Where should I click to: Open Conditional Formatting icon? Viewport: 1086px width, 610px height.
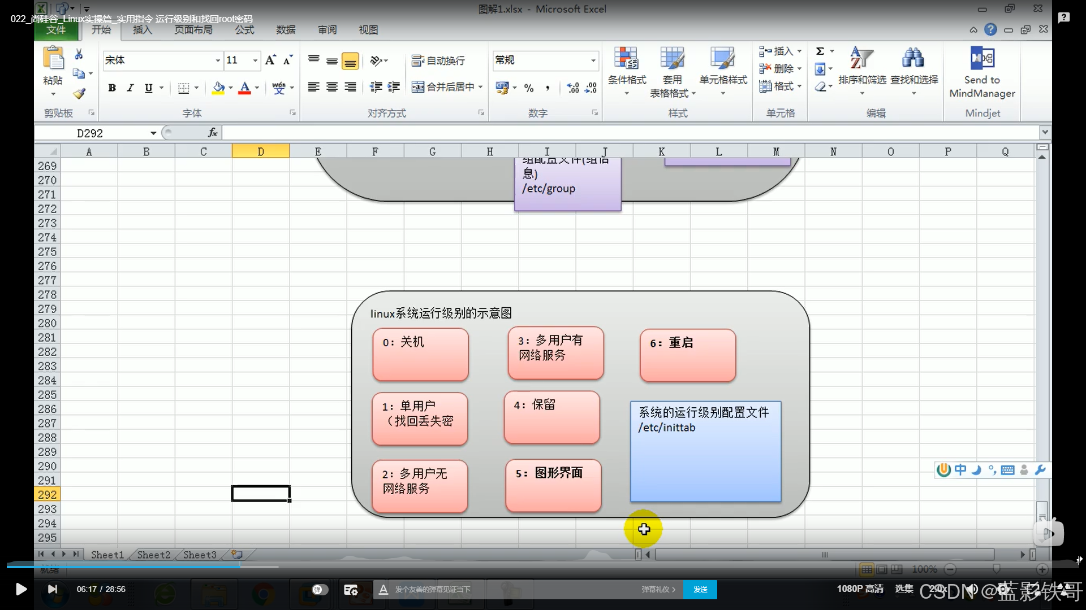(x=626, y=59)
